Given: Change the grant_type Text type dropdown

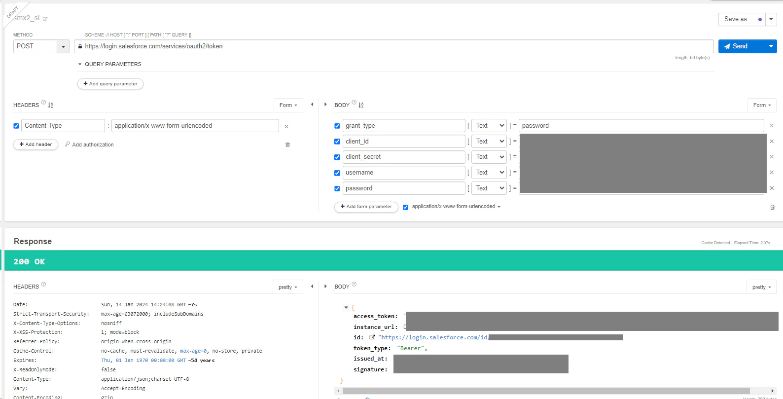Looking at the screenshot, I should tap(489, 126).
